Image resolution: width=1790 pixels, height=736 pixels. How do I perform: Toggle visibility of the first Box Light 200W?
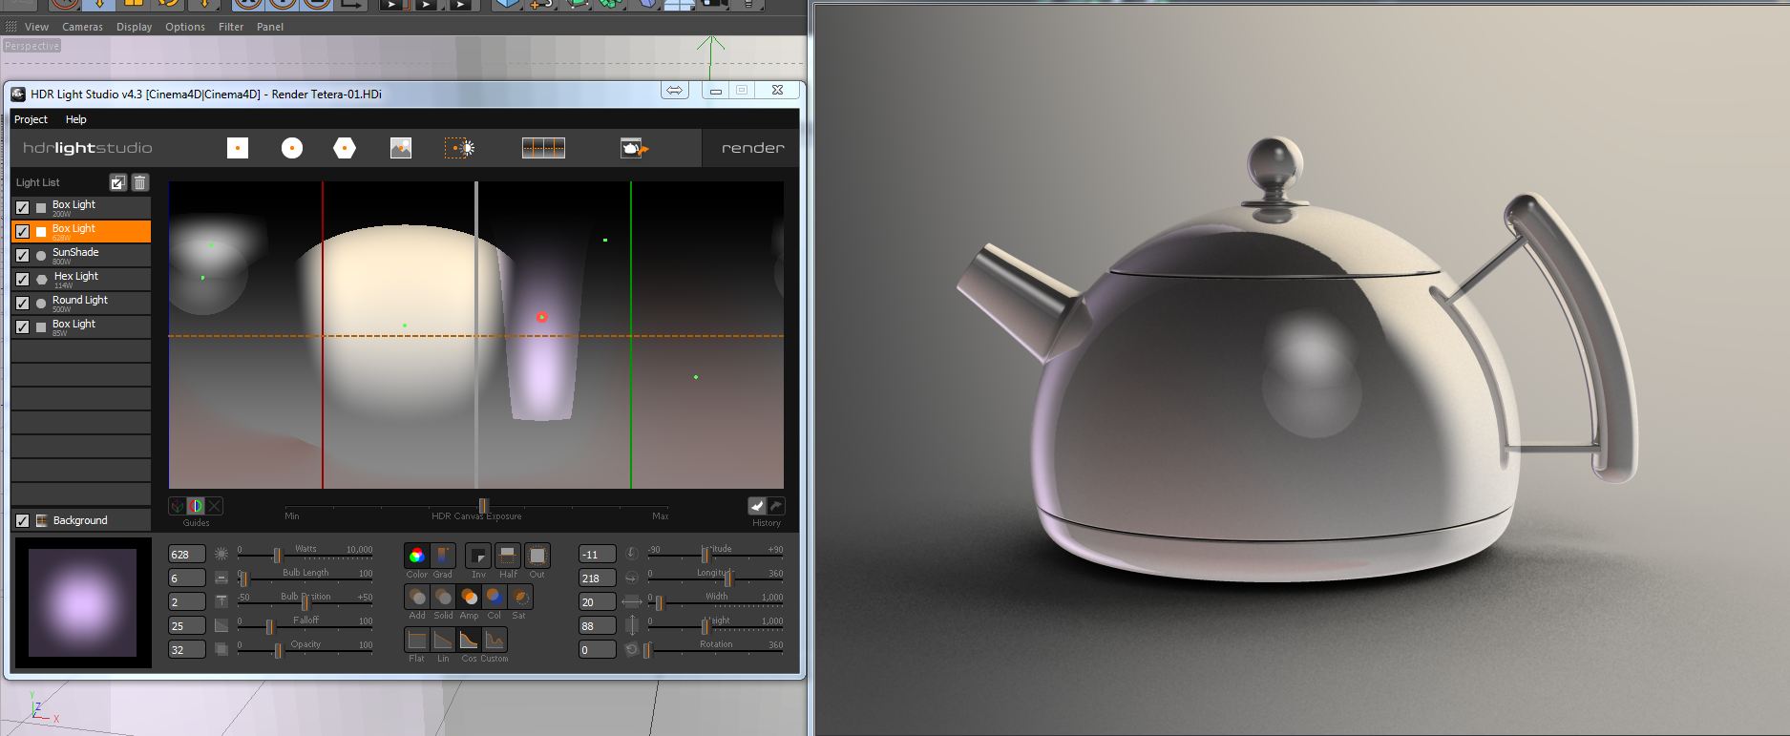[22, 207]
